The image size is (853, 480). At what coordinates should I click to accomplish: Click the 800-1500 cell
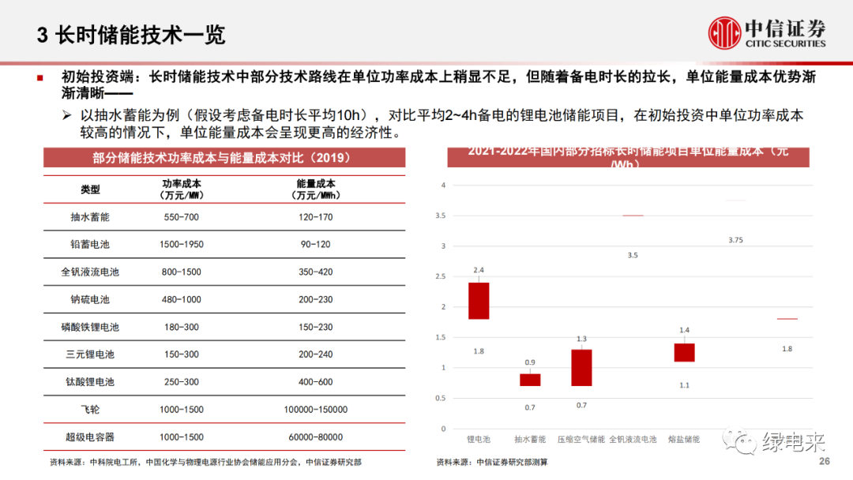coord(181,272)
